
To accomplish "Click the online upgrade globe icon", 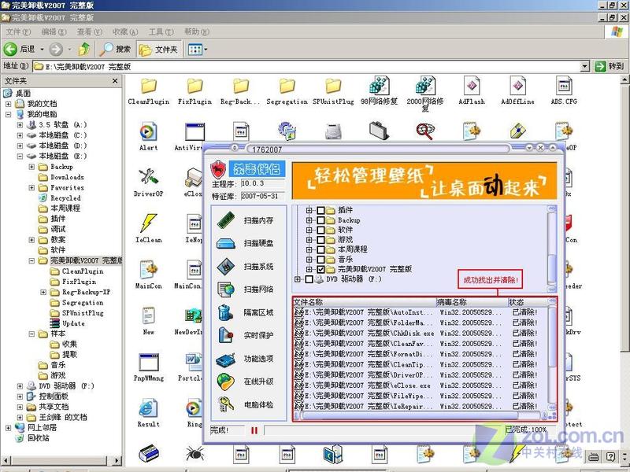I will pyautogui.click(x=226, y=382).
